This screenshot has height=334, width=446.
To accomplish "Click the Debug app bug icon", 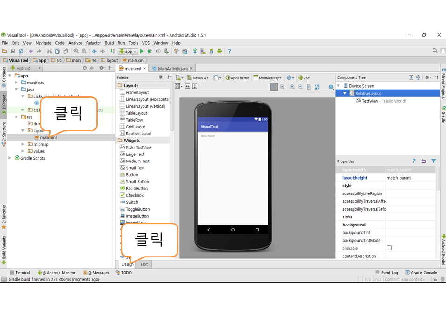I will click(150, 51).
